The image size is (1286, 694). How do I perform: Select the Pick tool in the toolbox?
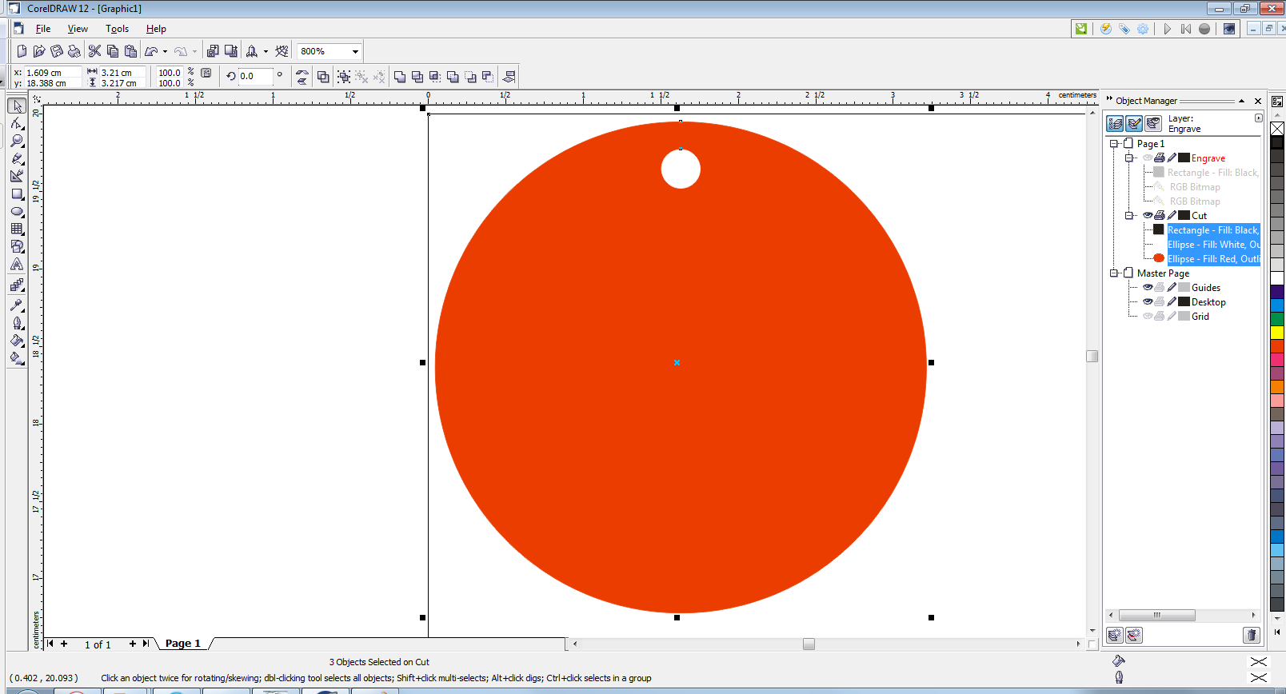(x=17, y=106)
